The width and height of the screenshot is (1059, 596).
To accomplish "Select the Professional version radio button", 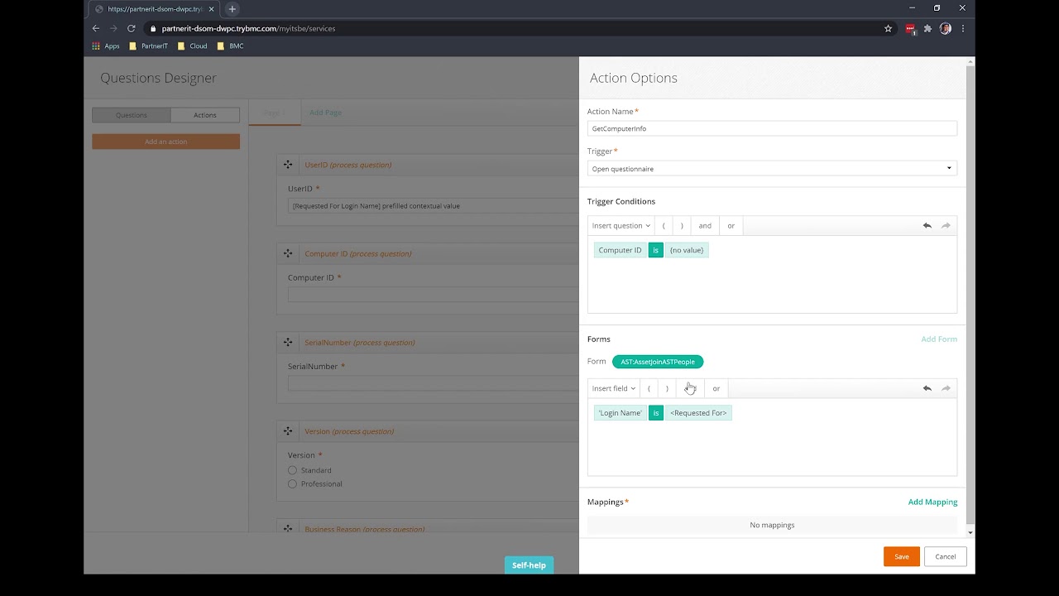I will pos(292,483).
